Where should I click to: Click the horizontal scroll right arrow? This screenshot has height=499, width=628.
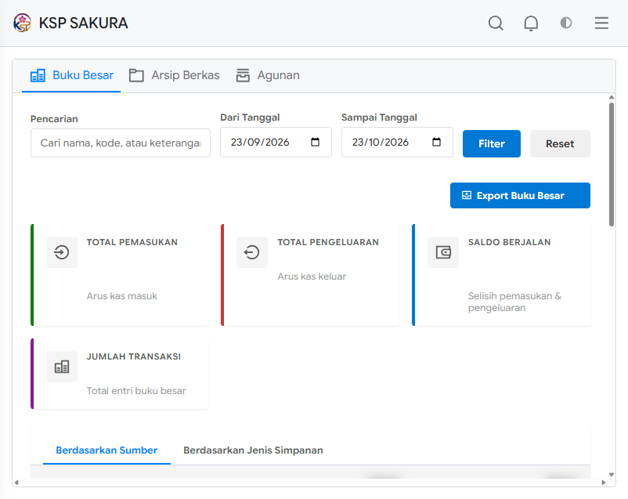coord(604,483)
